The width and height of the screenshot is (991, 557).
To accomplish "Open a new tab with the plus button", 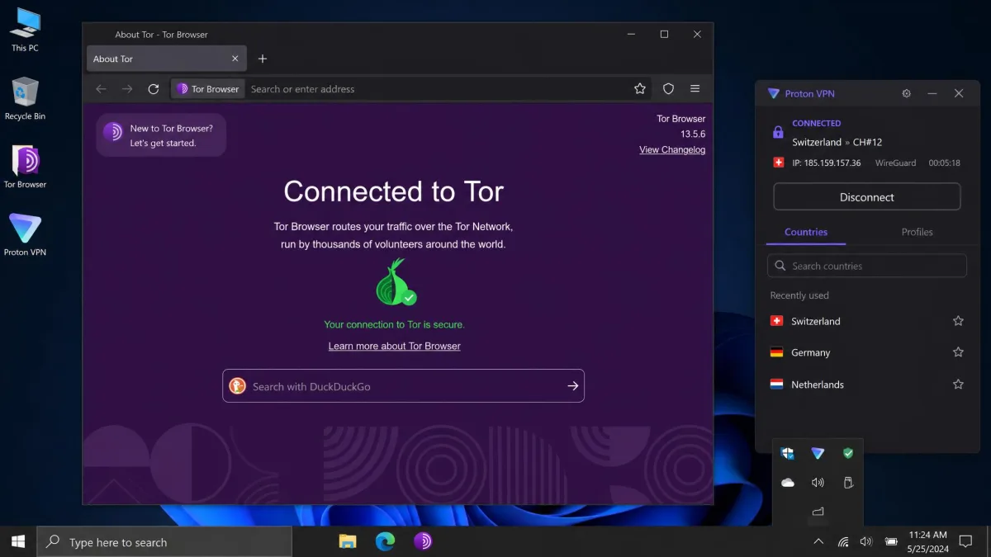I will [263, 59].
